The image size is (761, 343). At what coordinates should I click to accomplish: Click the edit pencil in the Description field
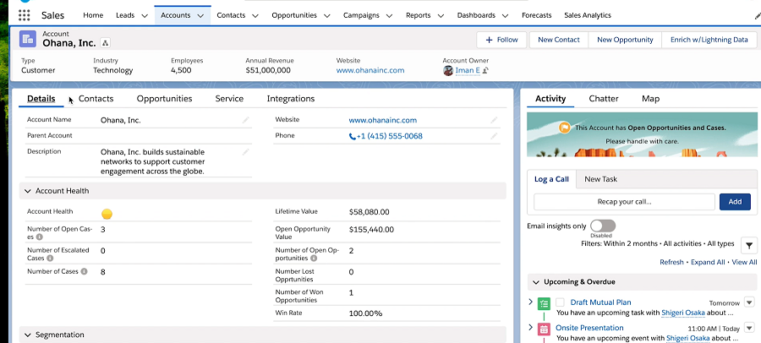tap(246, 152)
